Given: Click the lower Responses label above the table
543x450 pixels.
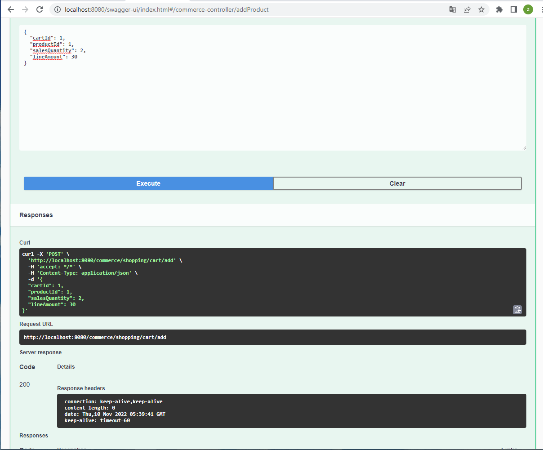Looking at the screenshot, I should click(x=34, y=436).
